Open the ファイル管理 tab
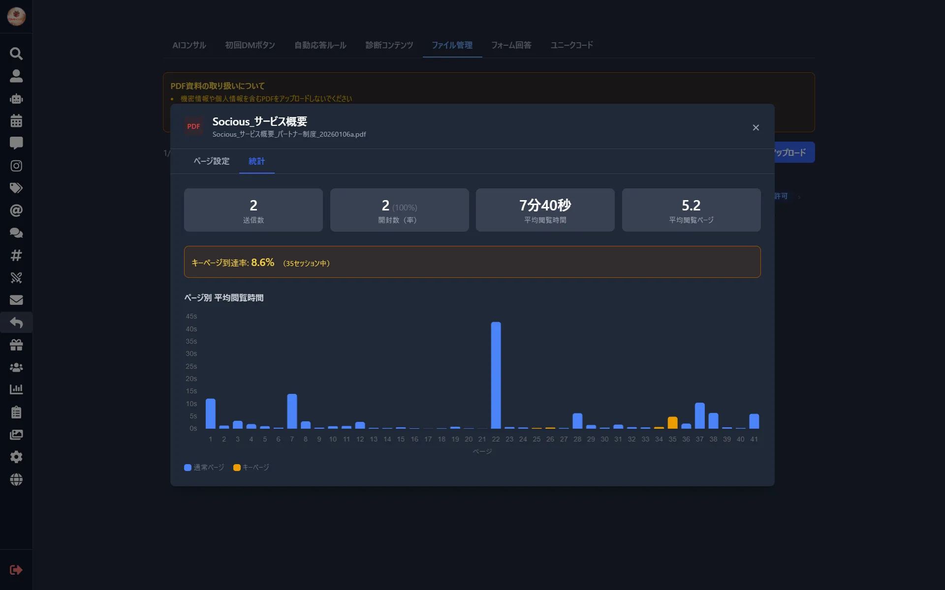 click(452, 45)
